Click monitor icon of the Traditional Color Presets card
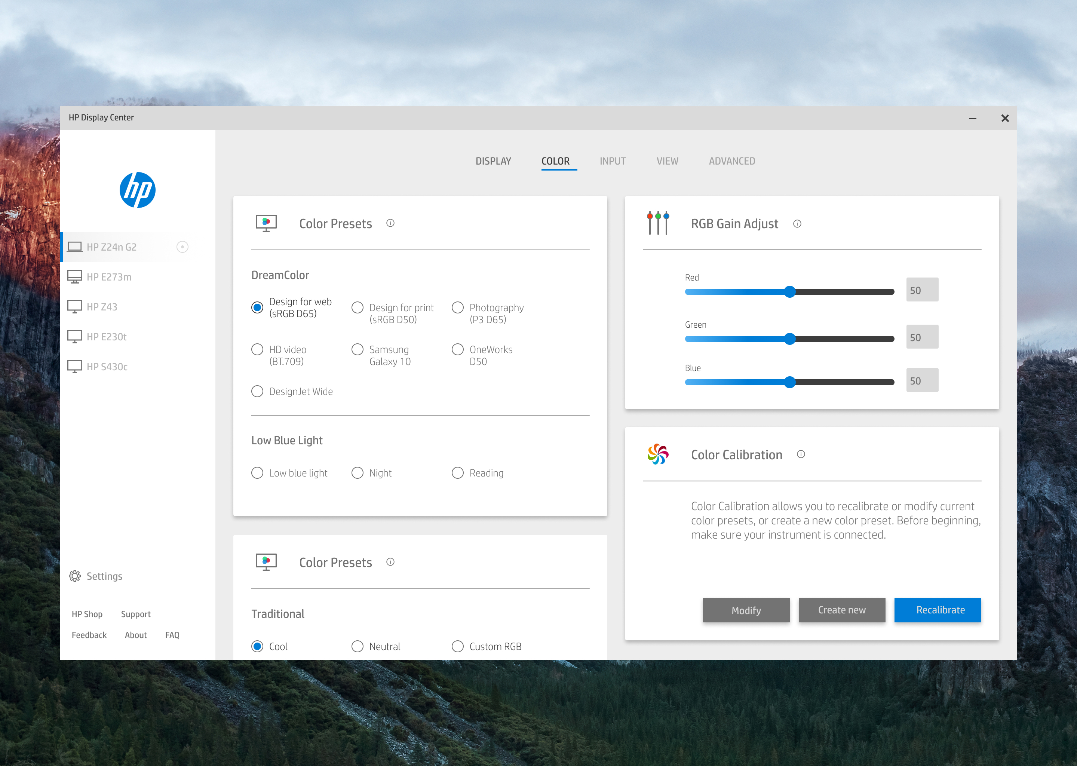 pos(266,562)
